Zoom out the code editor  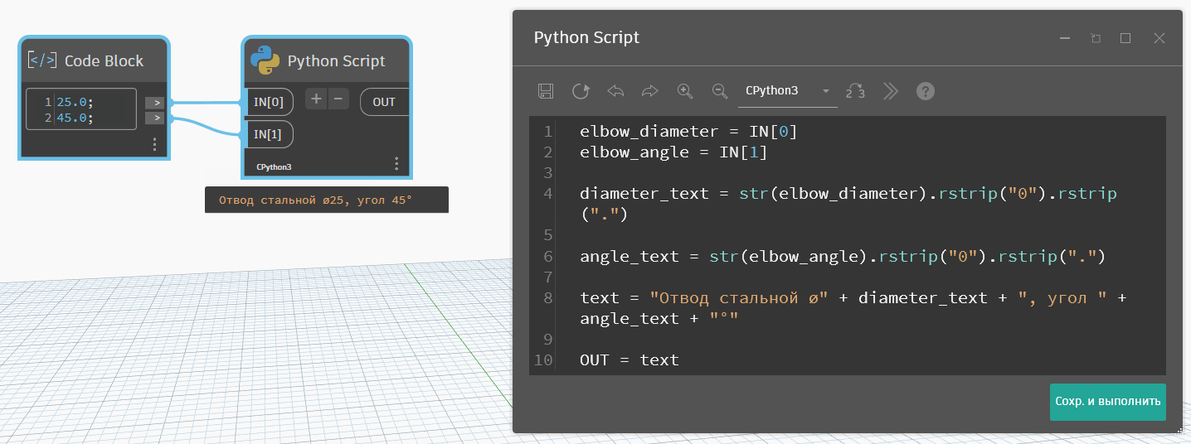(720, 91)
